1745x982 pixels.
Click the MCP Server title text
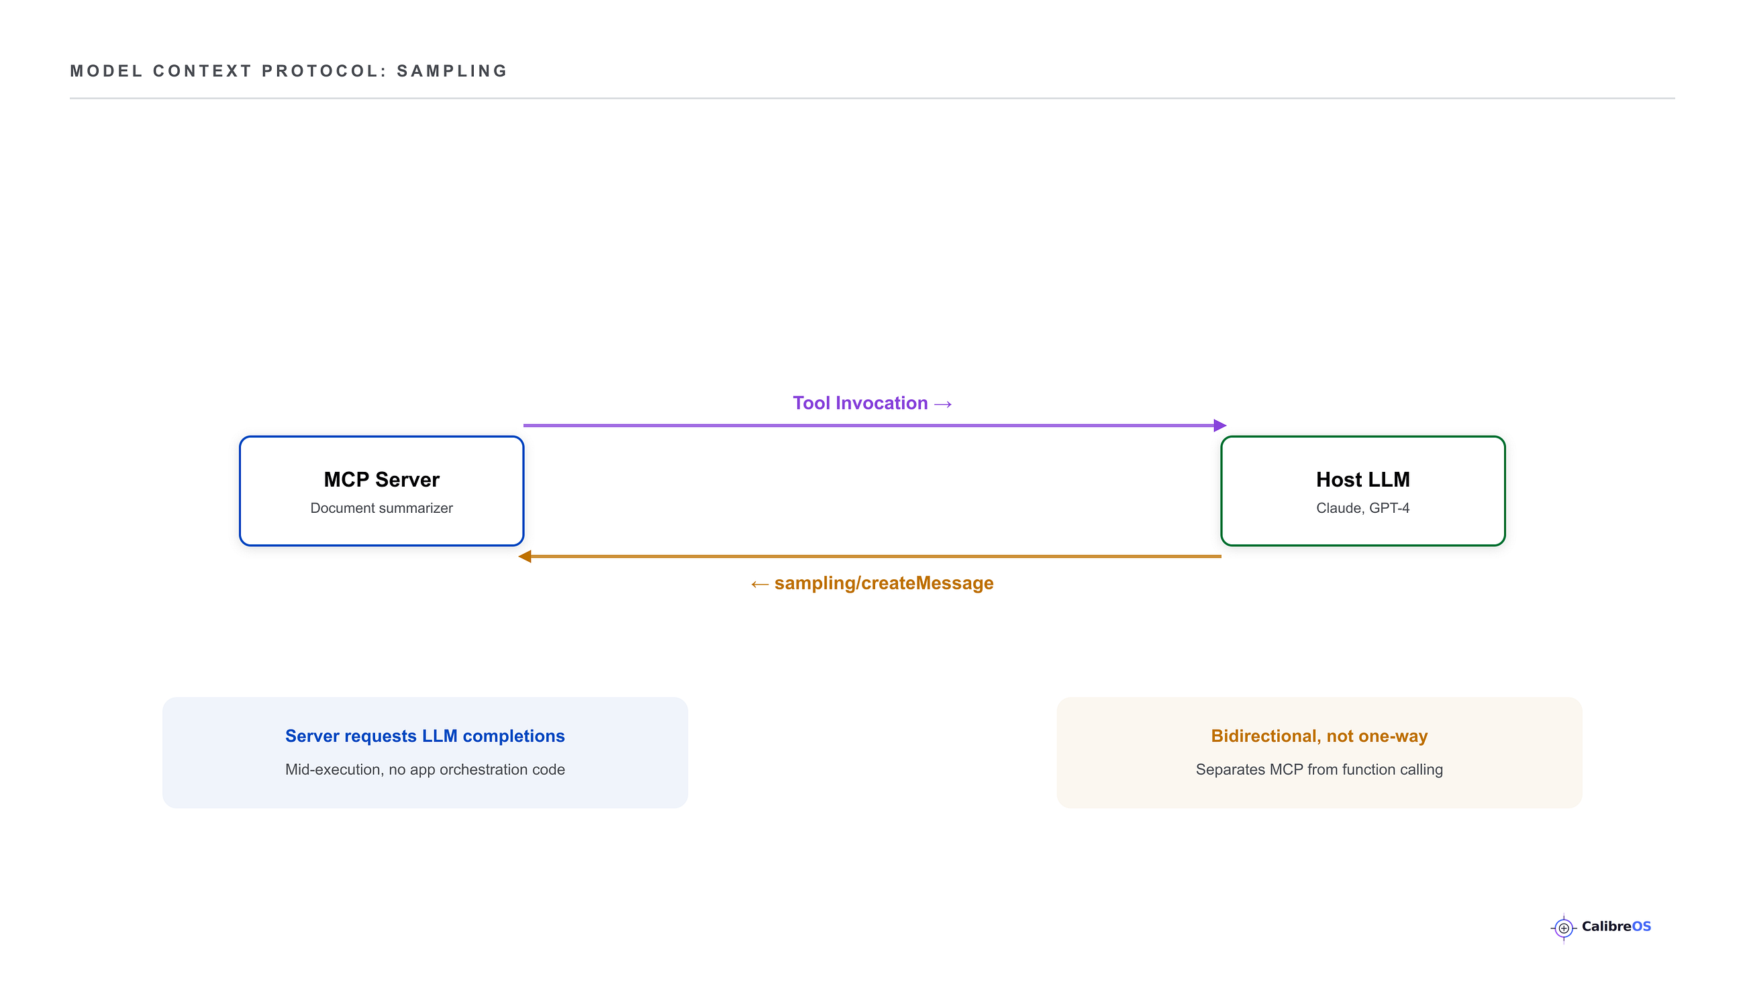[381, 480]
